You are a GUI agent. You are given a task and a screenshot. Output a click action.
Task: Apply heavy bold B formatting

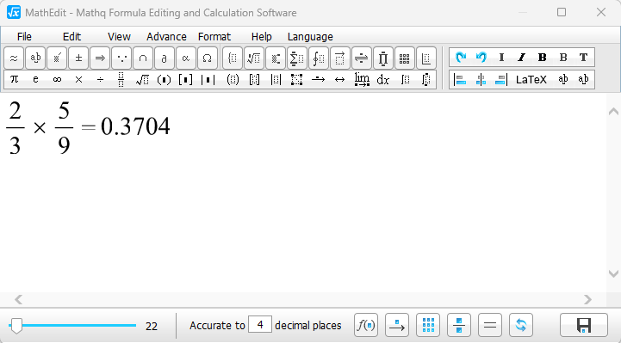click(x=542, y=58)
